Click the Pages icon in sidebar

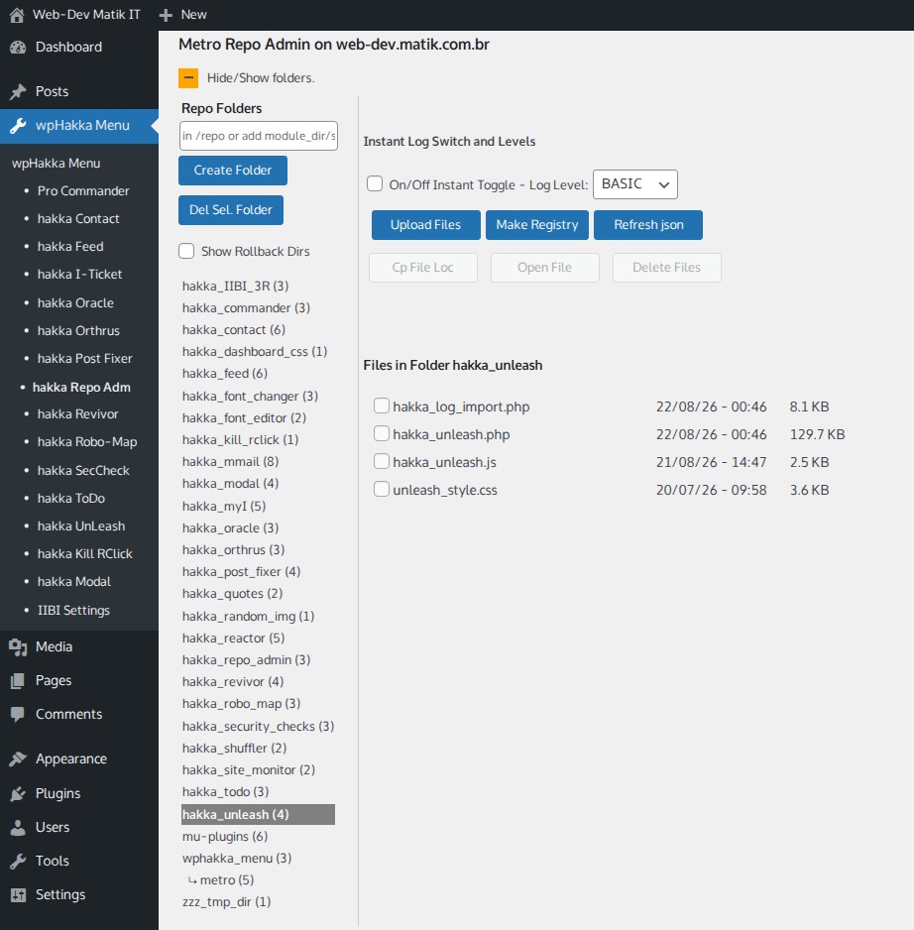point(18,681)
